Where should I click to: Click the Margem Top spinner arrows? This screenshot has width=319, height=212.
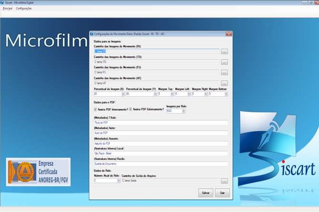click(172, 94)
